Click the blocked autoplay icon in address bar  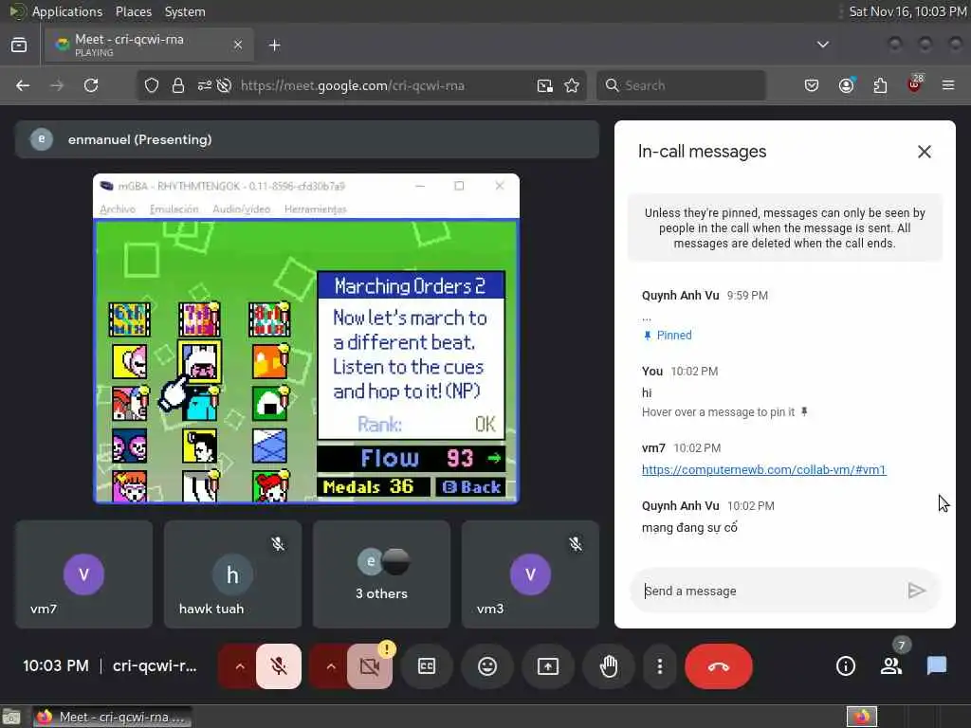tap(224, 85)
